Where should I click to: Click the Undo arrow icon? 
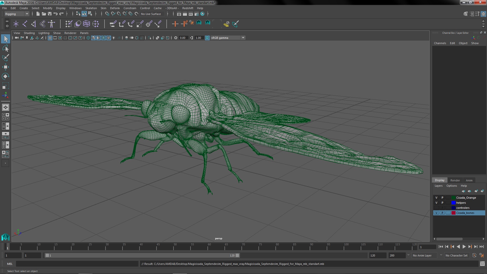(x=56, y=14)
